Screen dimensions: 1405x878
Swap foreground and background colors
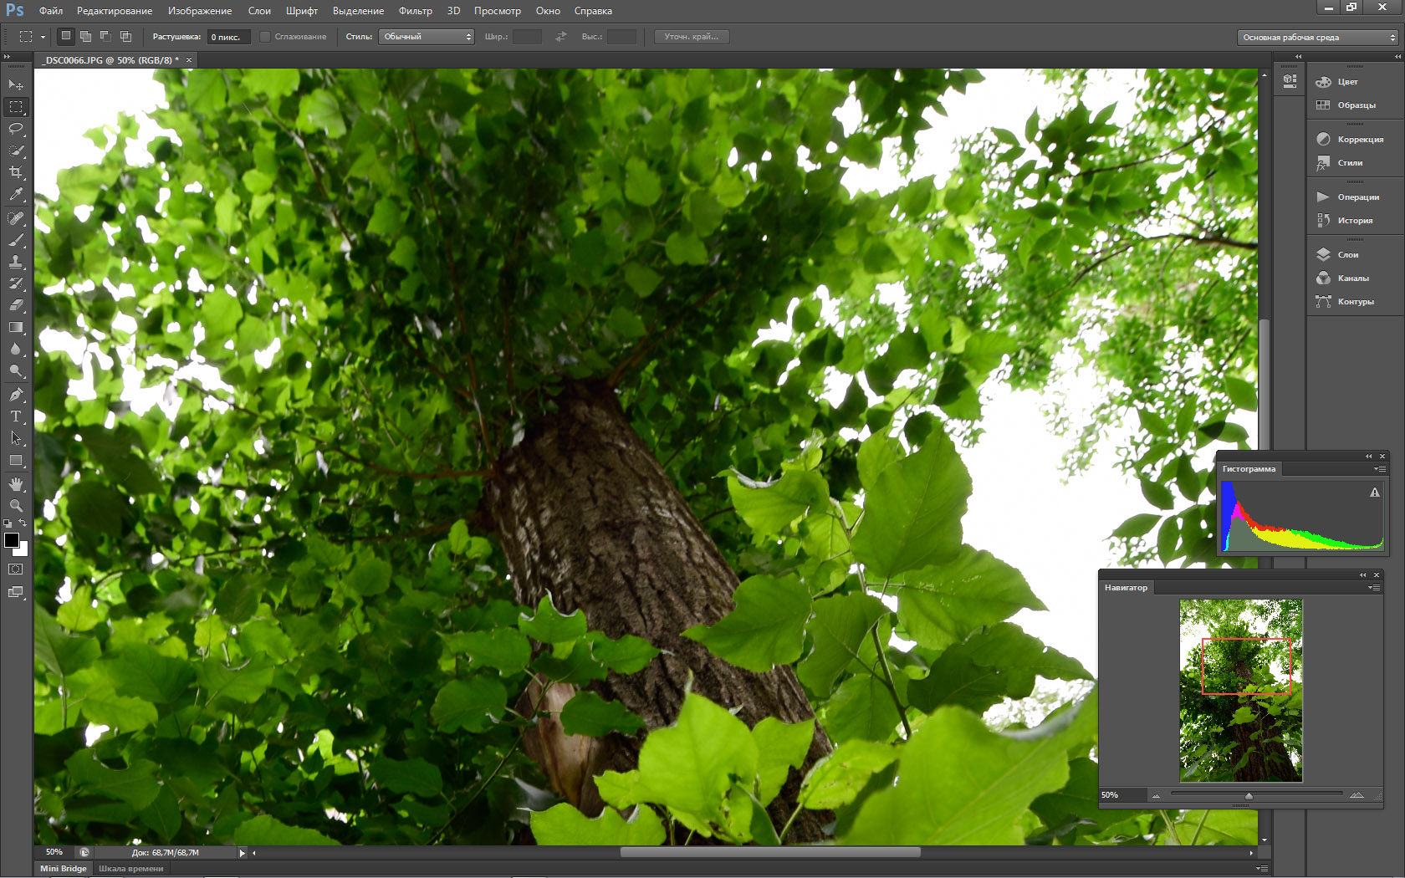(23, 523)
